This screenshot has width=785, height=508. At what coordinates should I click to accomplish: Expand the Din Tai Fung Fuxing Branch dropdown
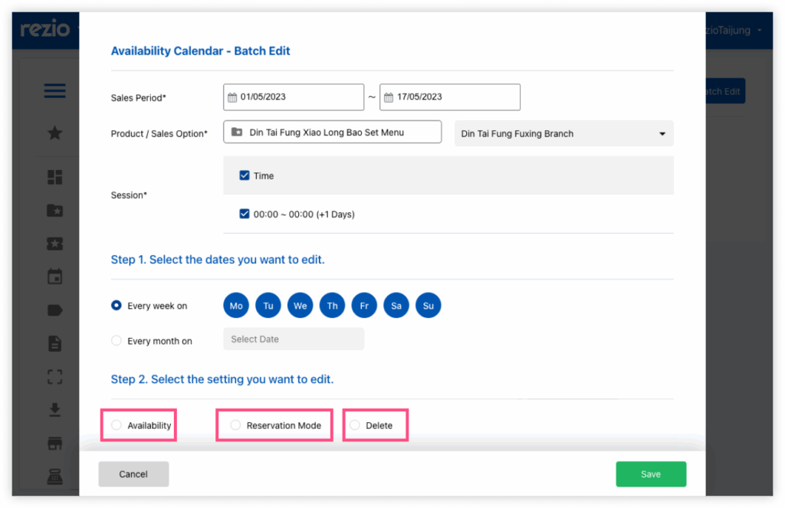pyautogui.click(x=563, y=133)
